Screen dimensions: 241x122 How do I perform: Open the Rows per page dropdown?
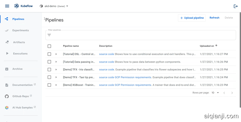[215, 93]
